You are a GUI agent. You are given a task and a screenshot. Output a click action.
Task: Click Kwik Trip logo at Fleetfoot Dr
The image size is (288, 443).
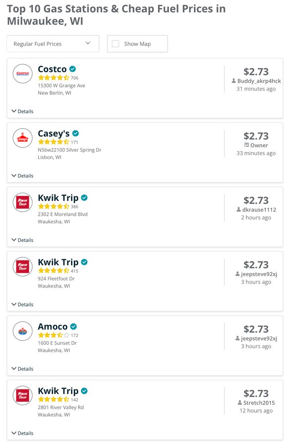point(23,267)
